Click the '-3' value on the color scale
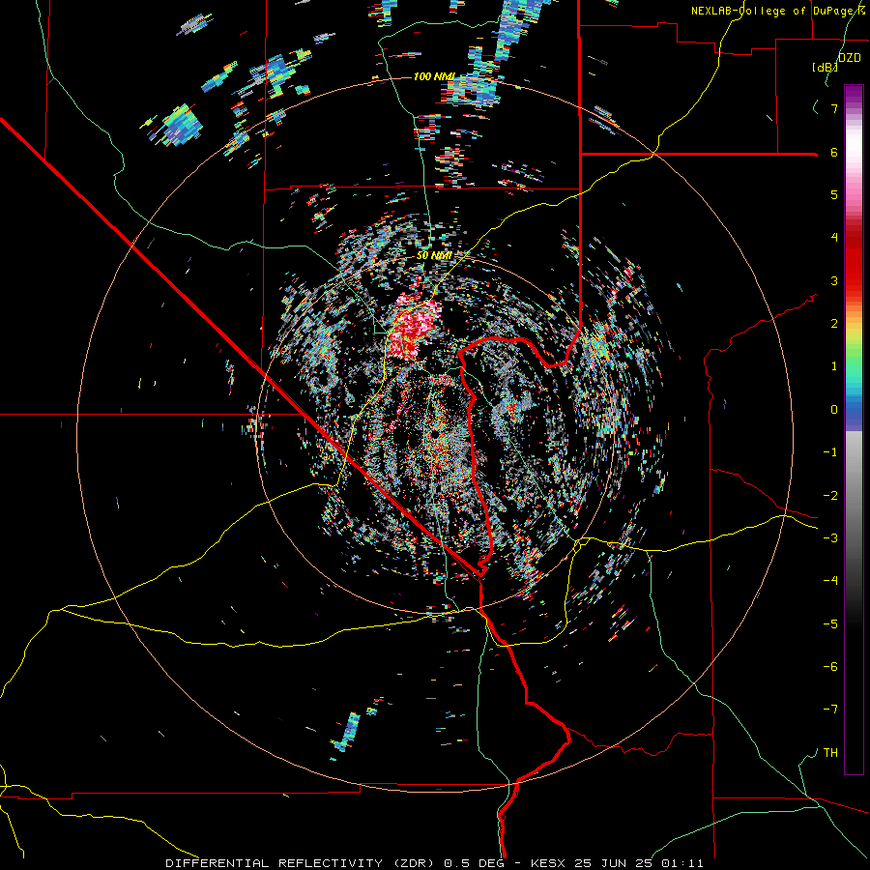 pyautogui.click(x=830, y=538)
